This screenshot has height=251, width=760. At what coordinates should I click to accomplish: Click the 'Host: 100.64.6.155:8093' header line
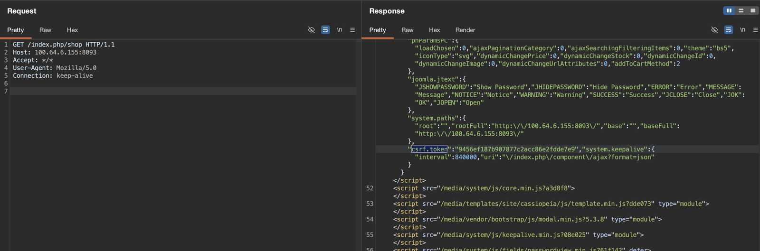(55, 52)
